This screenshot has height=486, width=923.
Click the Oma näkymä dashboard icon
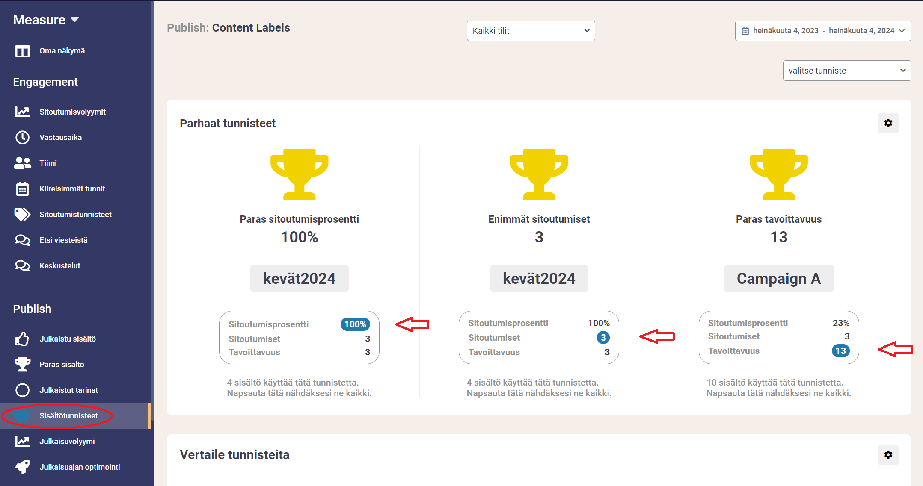pos(22,51)
